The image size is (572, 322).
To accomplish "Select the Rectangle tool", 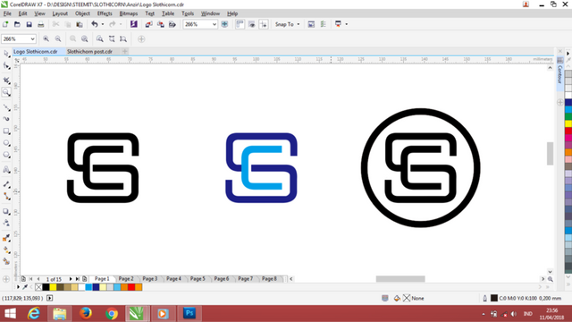I will pos(6,131).
